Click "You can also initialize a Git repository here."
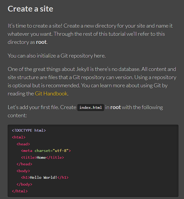184x199 pixels. (57, 56)
